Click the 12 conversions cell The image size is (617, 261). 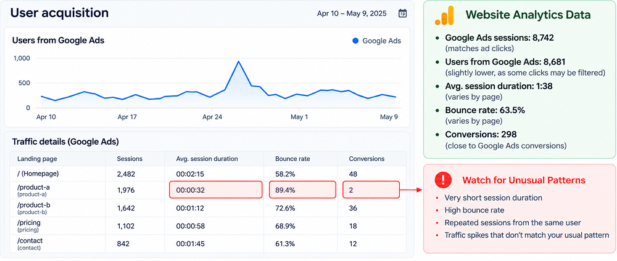point(353,244)
